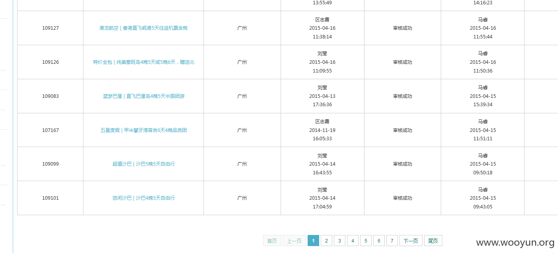Click submitter 区志勇 in row 109127
This screenshot has width=558, height=254.
click(x=322, y=20)
